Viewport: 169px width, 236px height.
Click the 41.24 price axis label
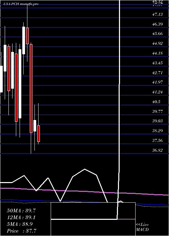(x=158, y=92)
